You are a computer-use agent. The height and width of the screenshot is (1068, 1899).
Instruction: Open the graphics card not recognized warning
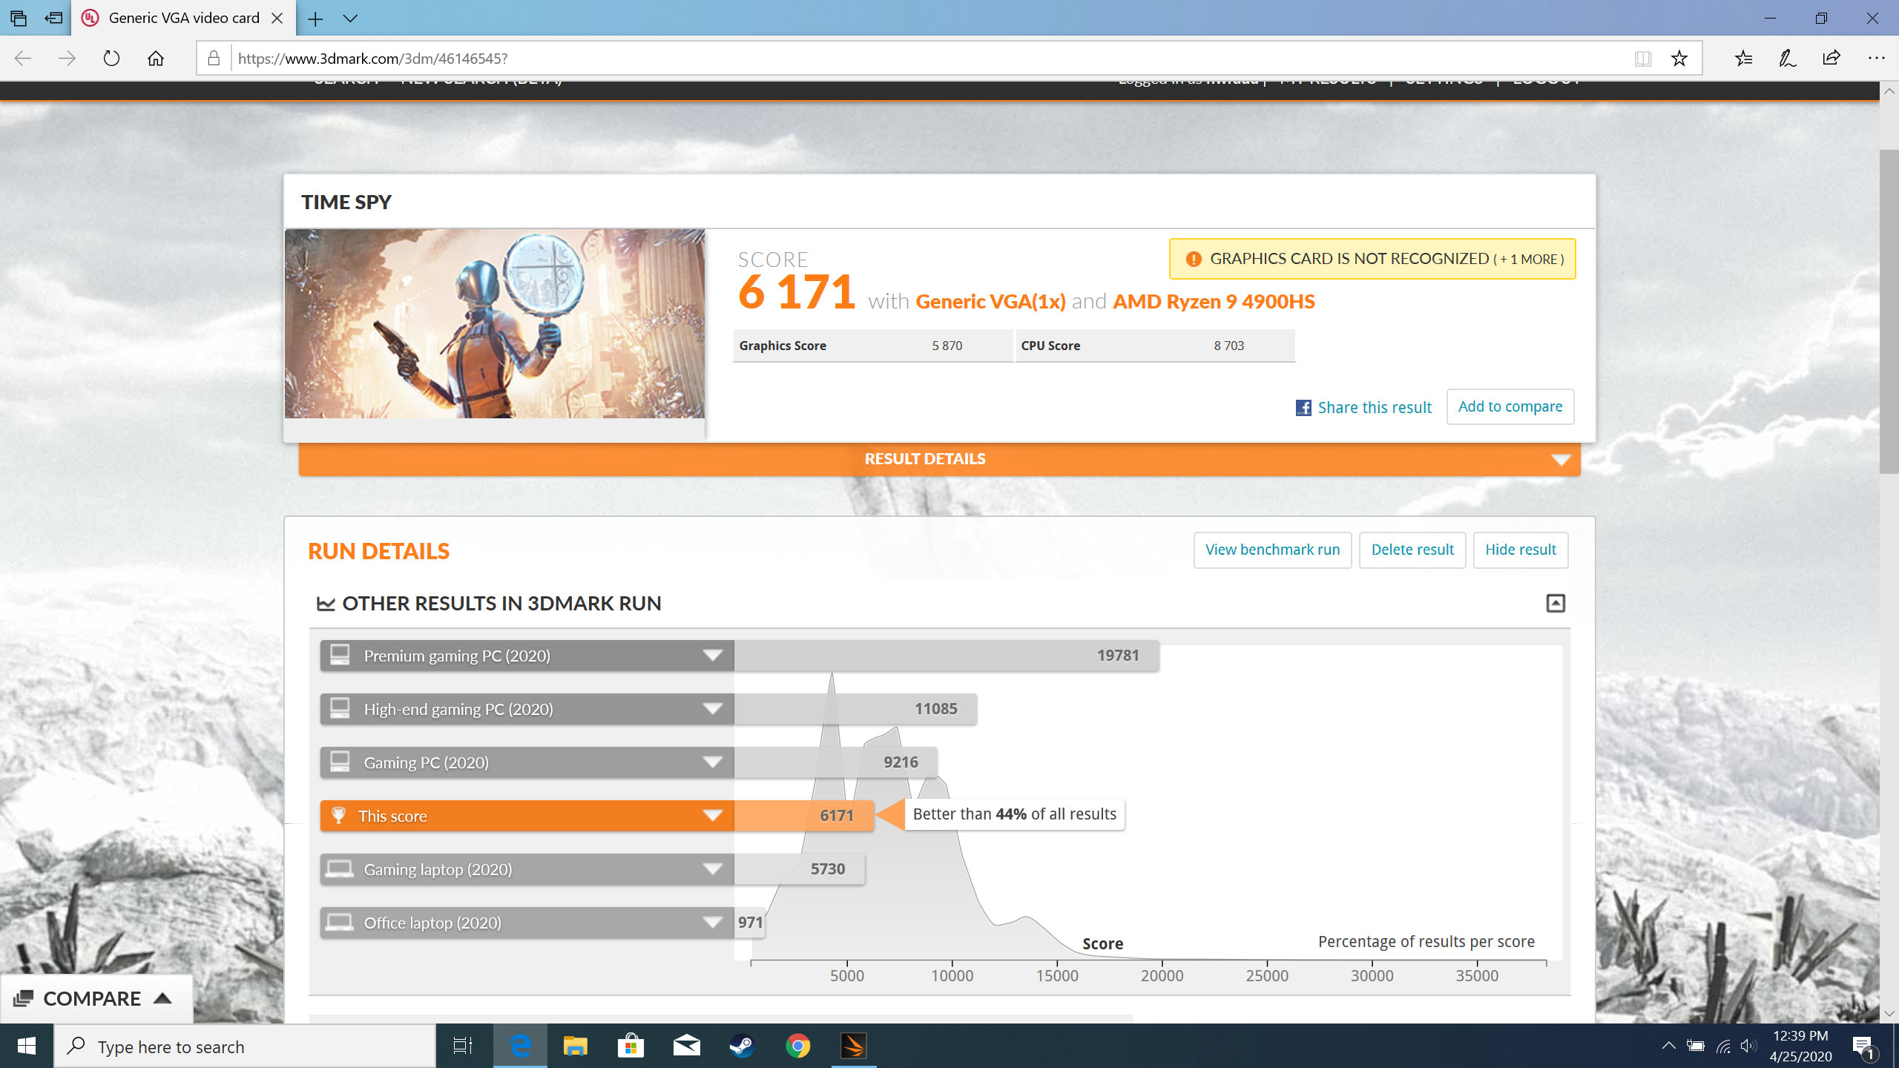[x=1372, y=259]
